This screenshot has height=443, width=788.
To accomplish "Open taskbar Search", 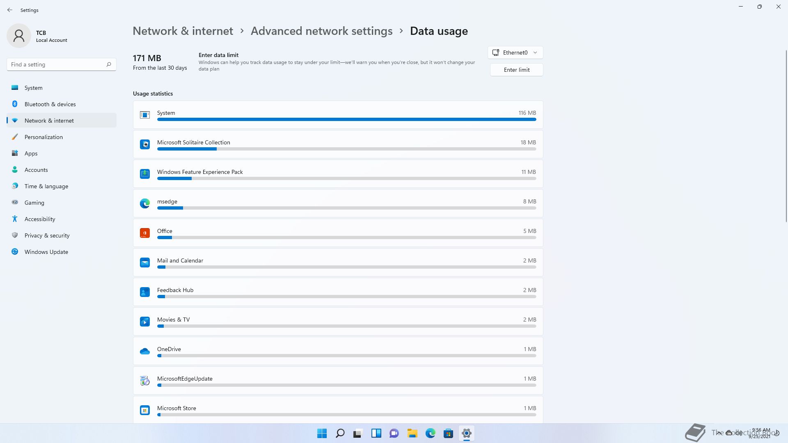I will click(340, 433).
